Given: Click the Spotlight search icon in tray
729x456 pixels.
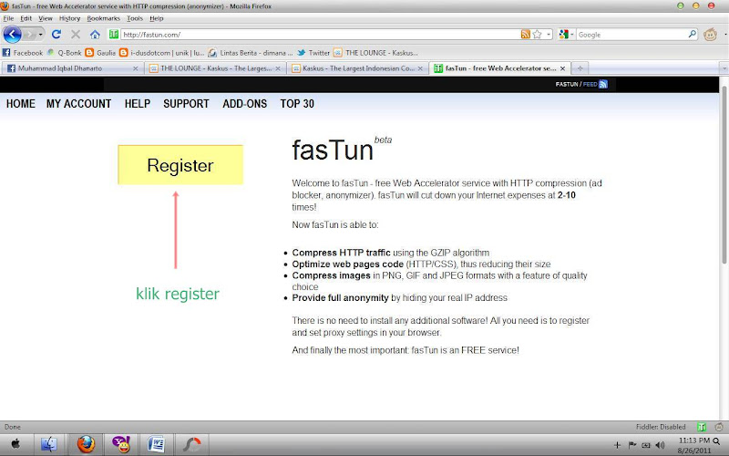Looking at the screenshot, I should (716, 441).
